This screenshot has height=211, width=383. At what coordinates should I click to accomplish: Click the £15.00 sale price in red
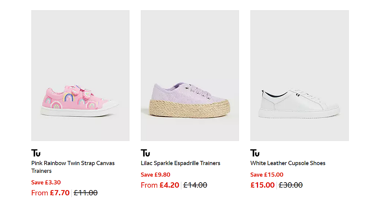pos(263,185)
